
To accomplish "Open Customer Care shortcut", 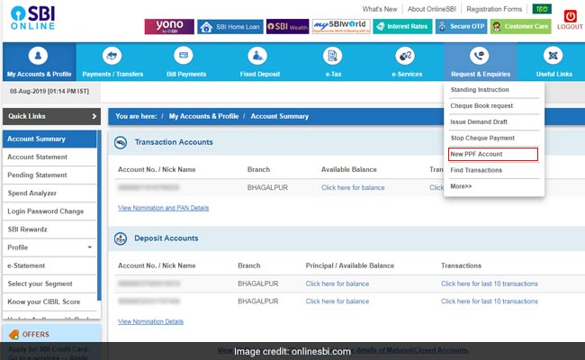I will (x=521, y=27).
